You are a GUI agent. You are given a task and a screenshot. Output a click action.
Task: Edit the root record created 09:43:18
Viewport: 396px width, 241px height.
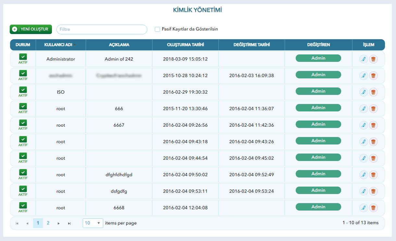[x=364, y=142]
